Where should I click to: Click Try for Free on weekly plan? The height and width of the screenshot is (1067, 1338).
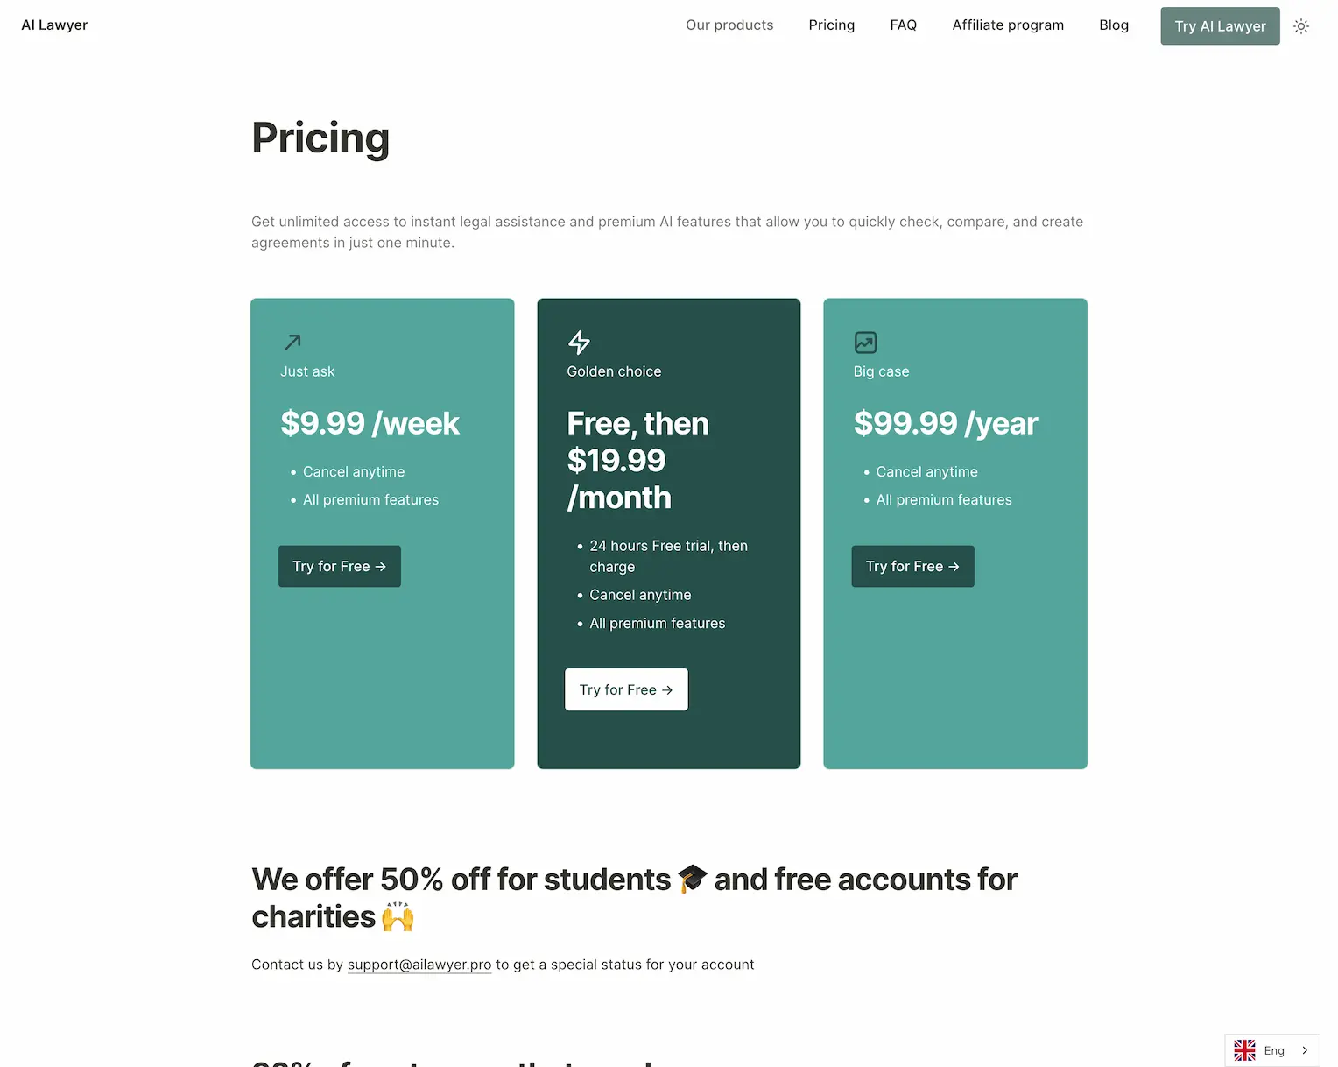pyautogui.click(x=340, y=566)
